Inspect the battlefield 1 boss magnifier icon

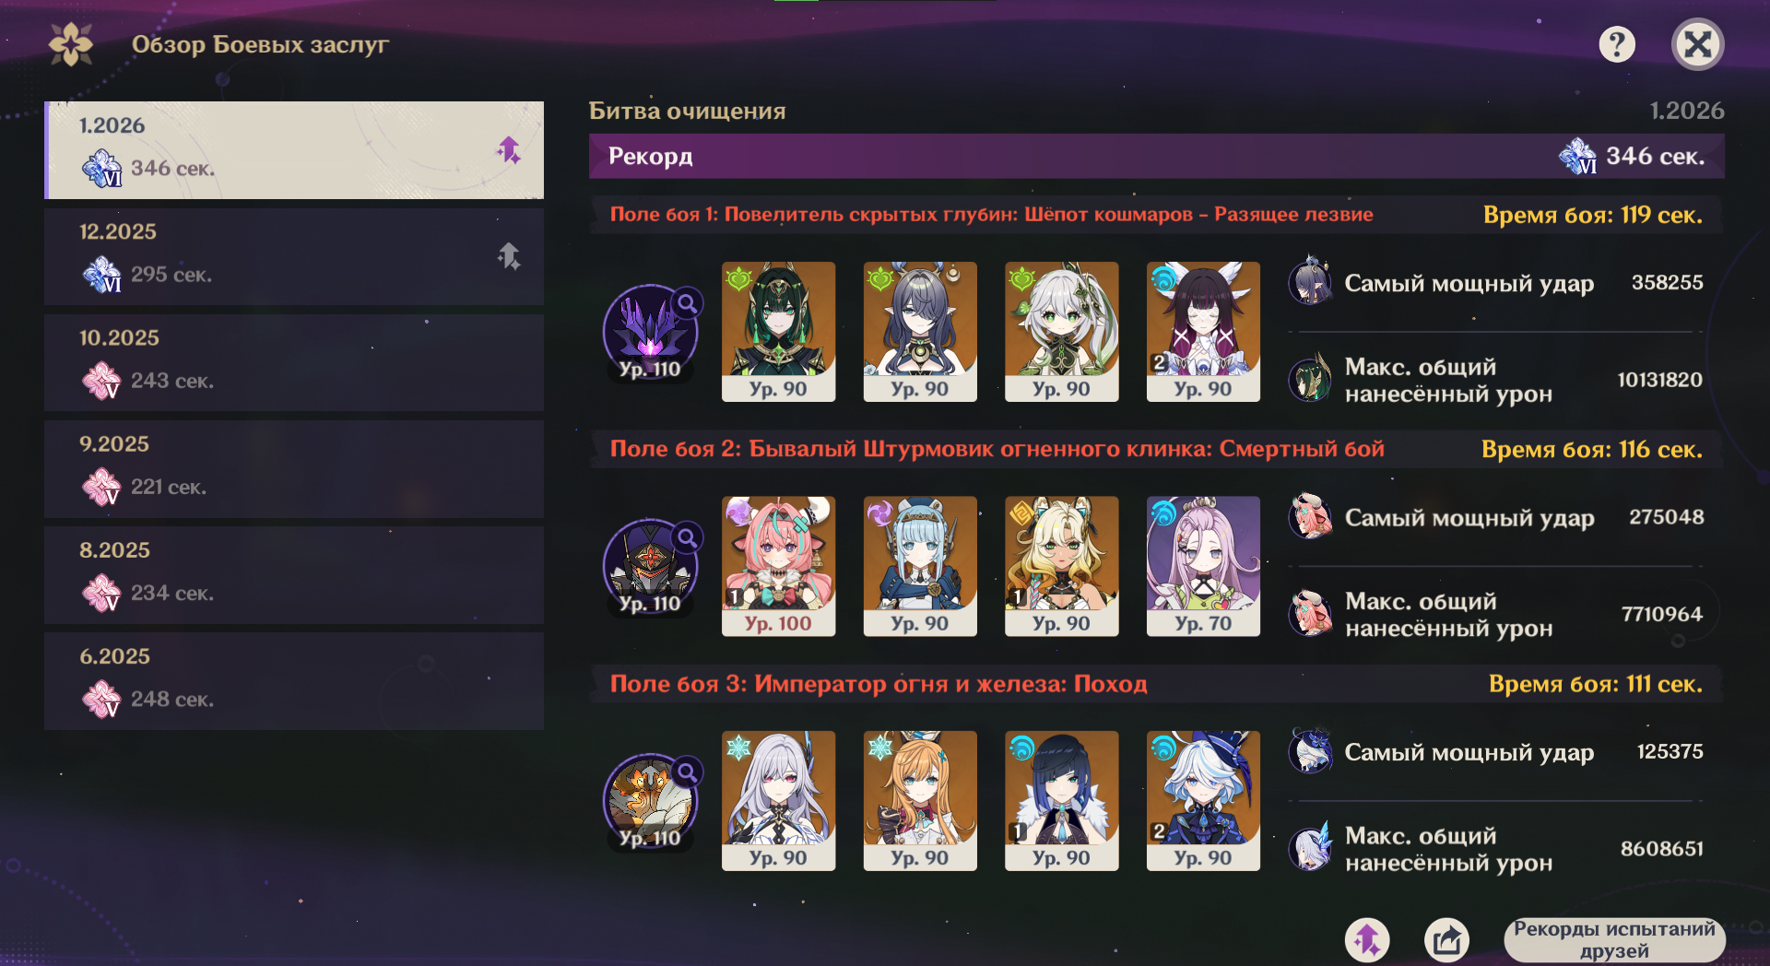(688, 302)
